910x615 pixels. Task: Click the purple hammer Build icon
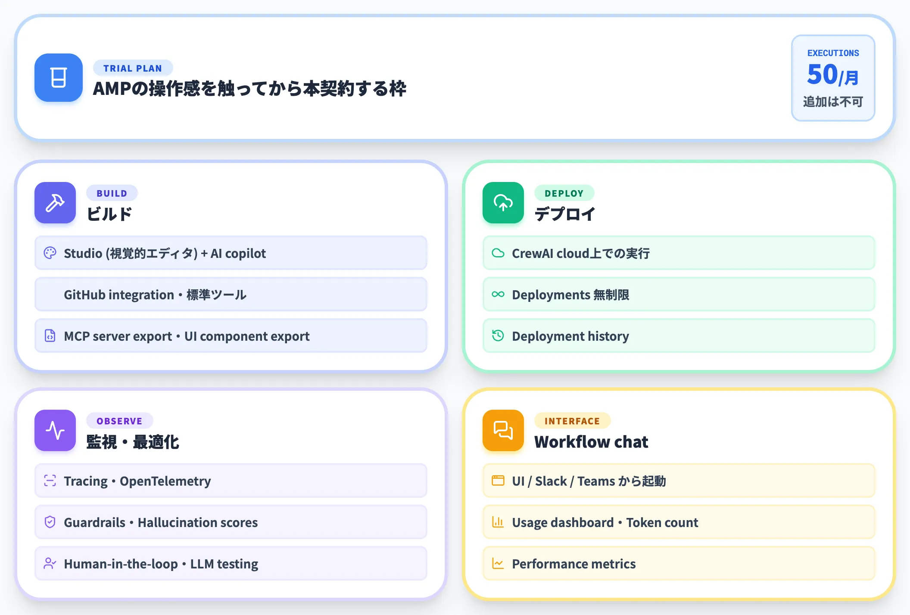[55, 203]
